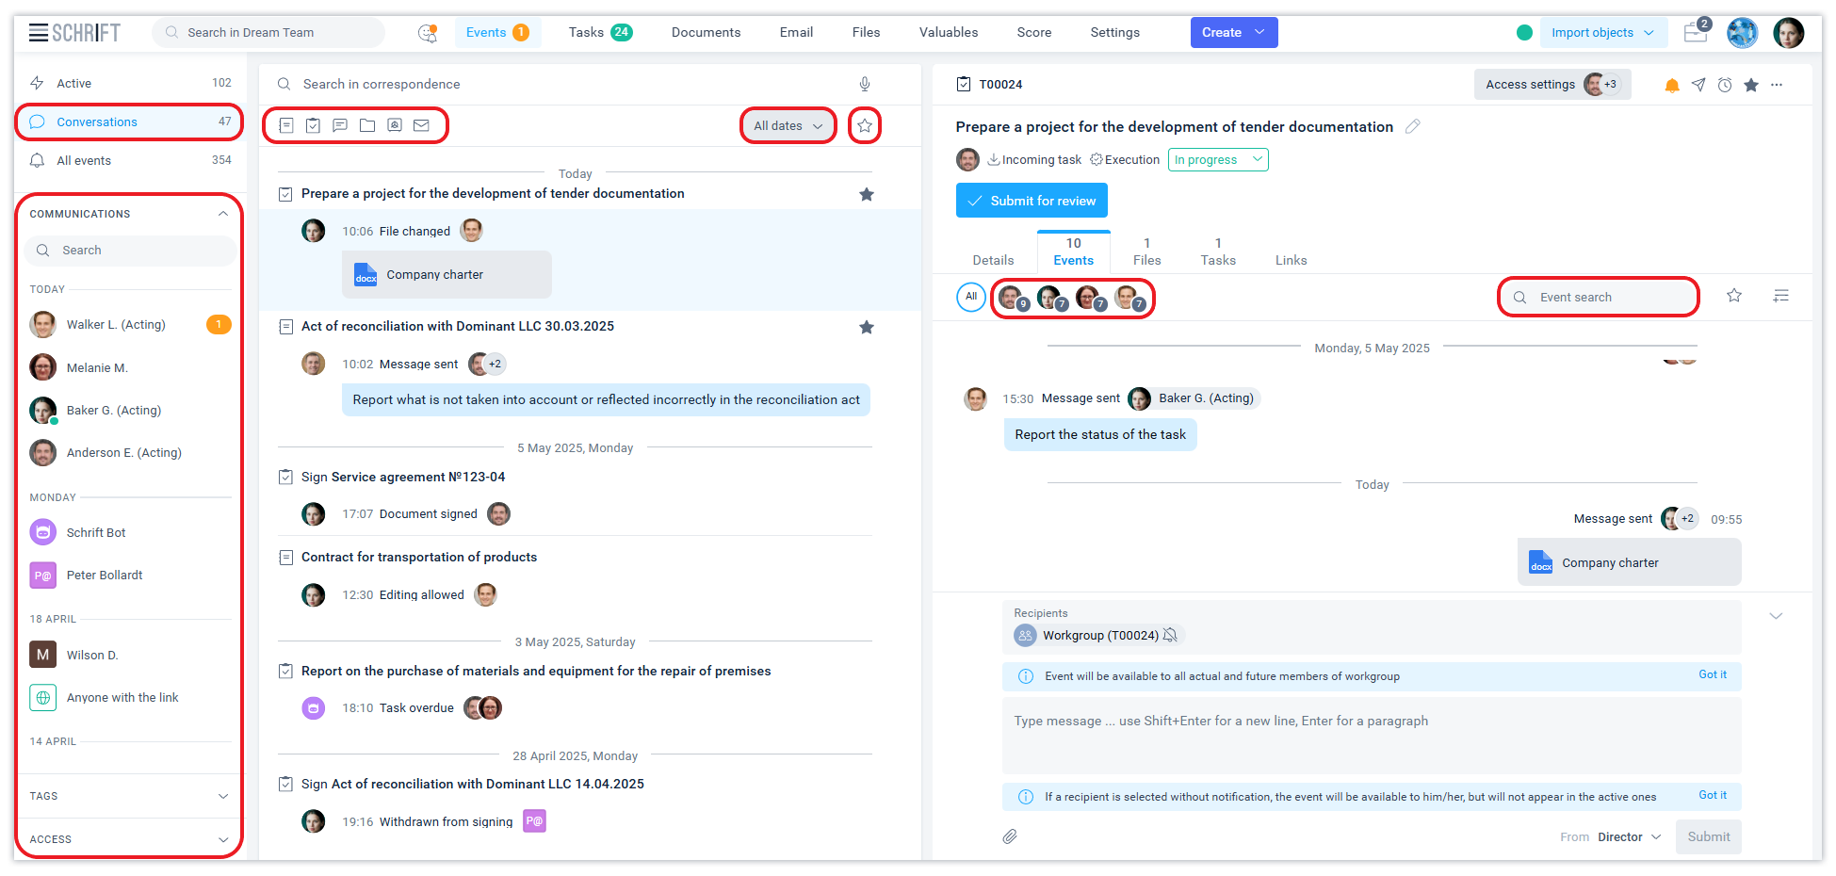Click the clock icon in task header
The height and width of the screenshot is (876, 1836).
tap(1724, 86)
